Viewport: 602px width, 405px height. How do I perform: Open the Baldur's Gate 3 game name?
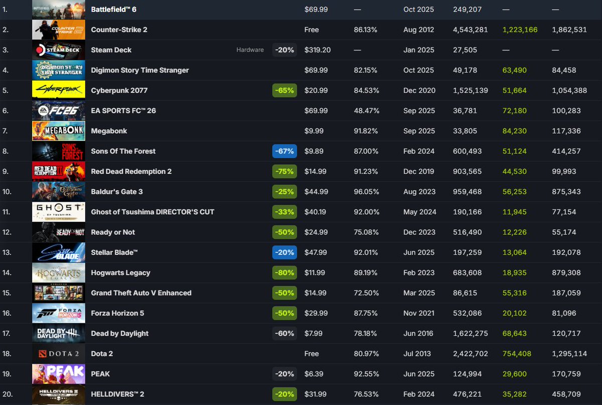pyautogui.click(x=116, y=192)
